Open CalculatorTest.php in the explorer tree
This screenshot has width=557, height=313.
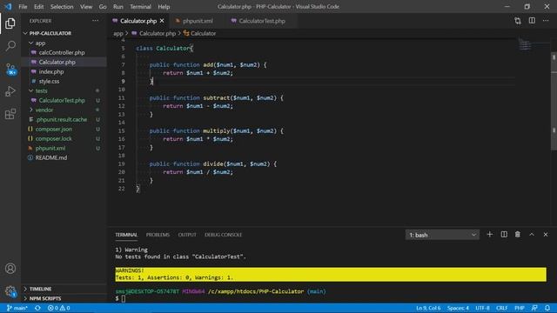[62, 101]
